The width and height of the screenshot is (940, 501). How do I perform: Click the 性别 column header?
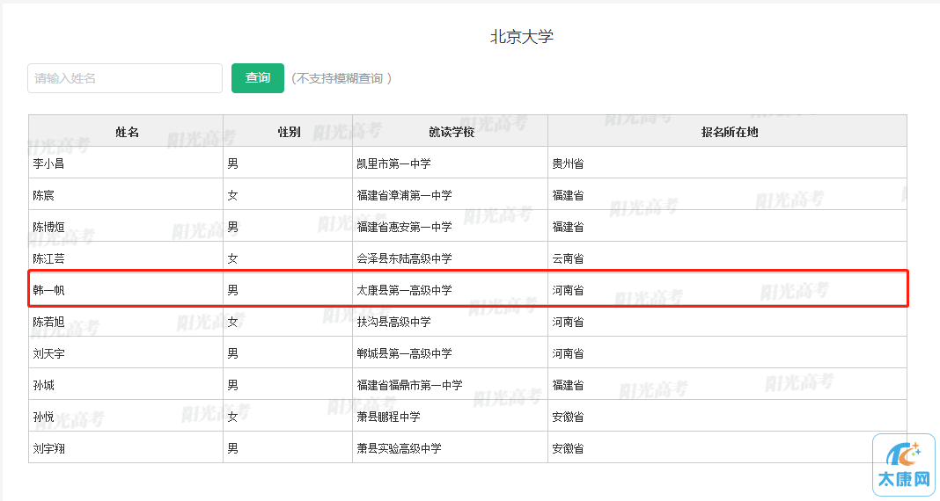[x=289, y=132]
